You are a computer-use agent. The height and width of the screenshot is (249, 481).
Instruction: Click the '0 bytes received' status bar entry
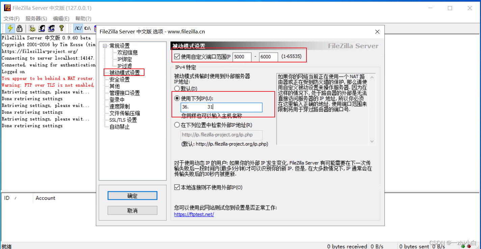coord(347,246)
